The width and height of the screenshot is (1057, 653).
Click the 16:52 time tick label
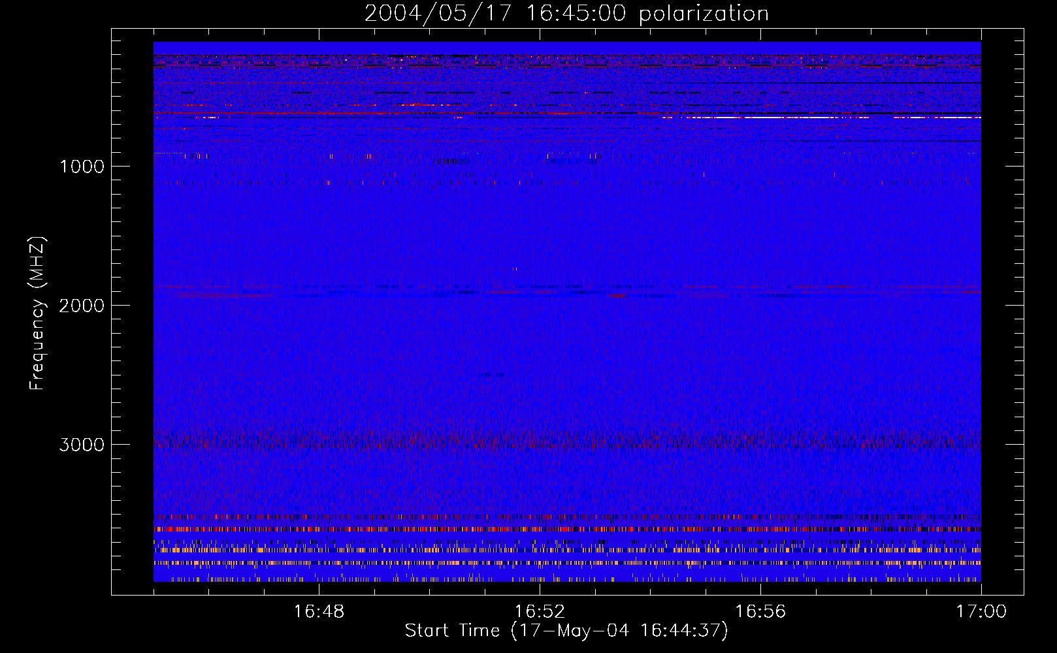(x=540, y=612)
